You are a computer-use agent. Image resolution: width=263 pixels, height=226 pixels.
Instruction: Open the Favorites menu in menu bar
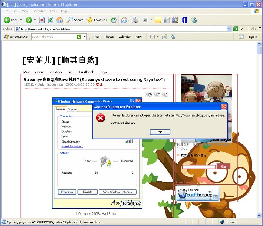[x=39, y=11]
